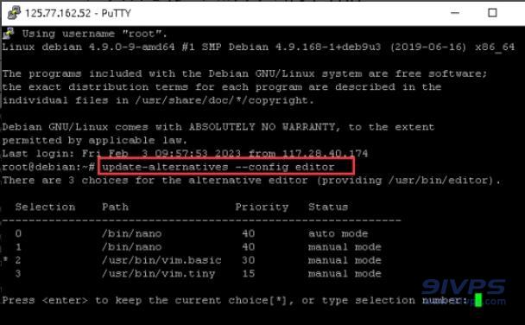Viewport: 525px width, 325px height.
Task: Maximize the PuTTY window
Action: [492, 13]
